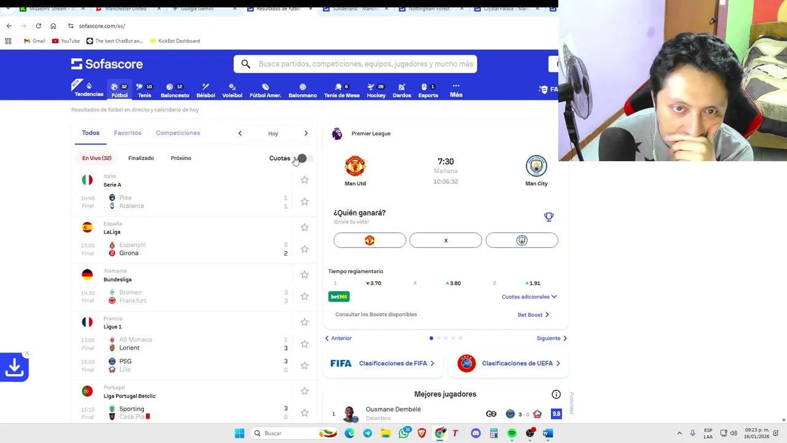Viewport: 787px width, 443px height.
Task: Open the Dardos sport section
Action: pyautogui.click(x=401, y=90)
